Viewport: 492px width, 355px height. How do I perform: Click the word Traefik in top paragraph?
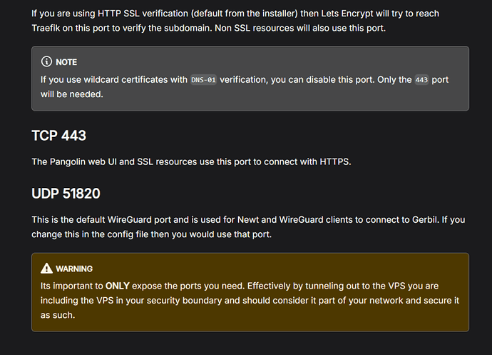(46, 28)
